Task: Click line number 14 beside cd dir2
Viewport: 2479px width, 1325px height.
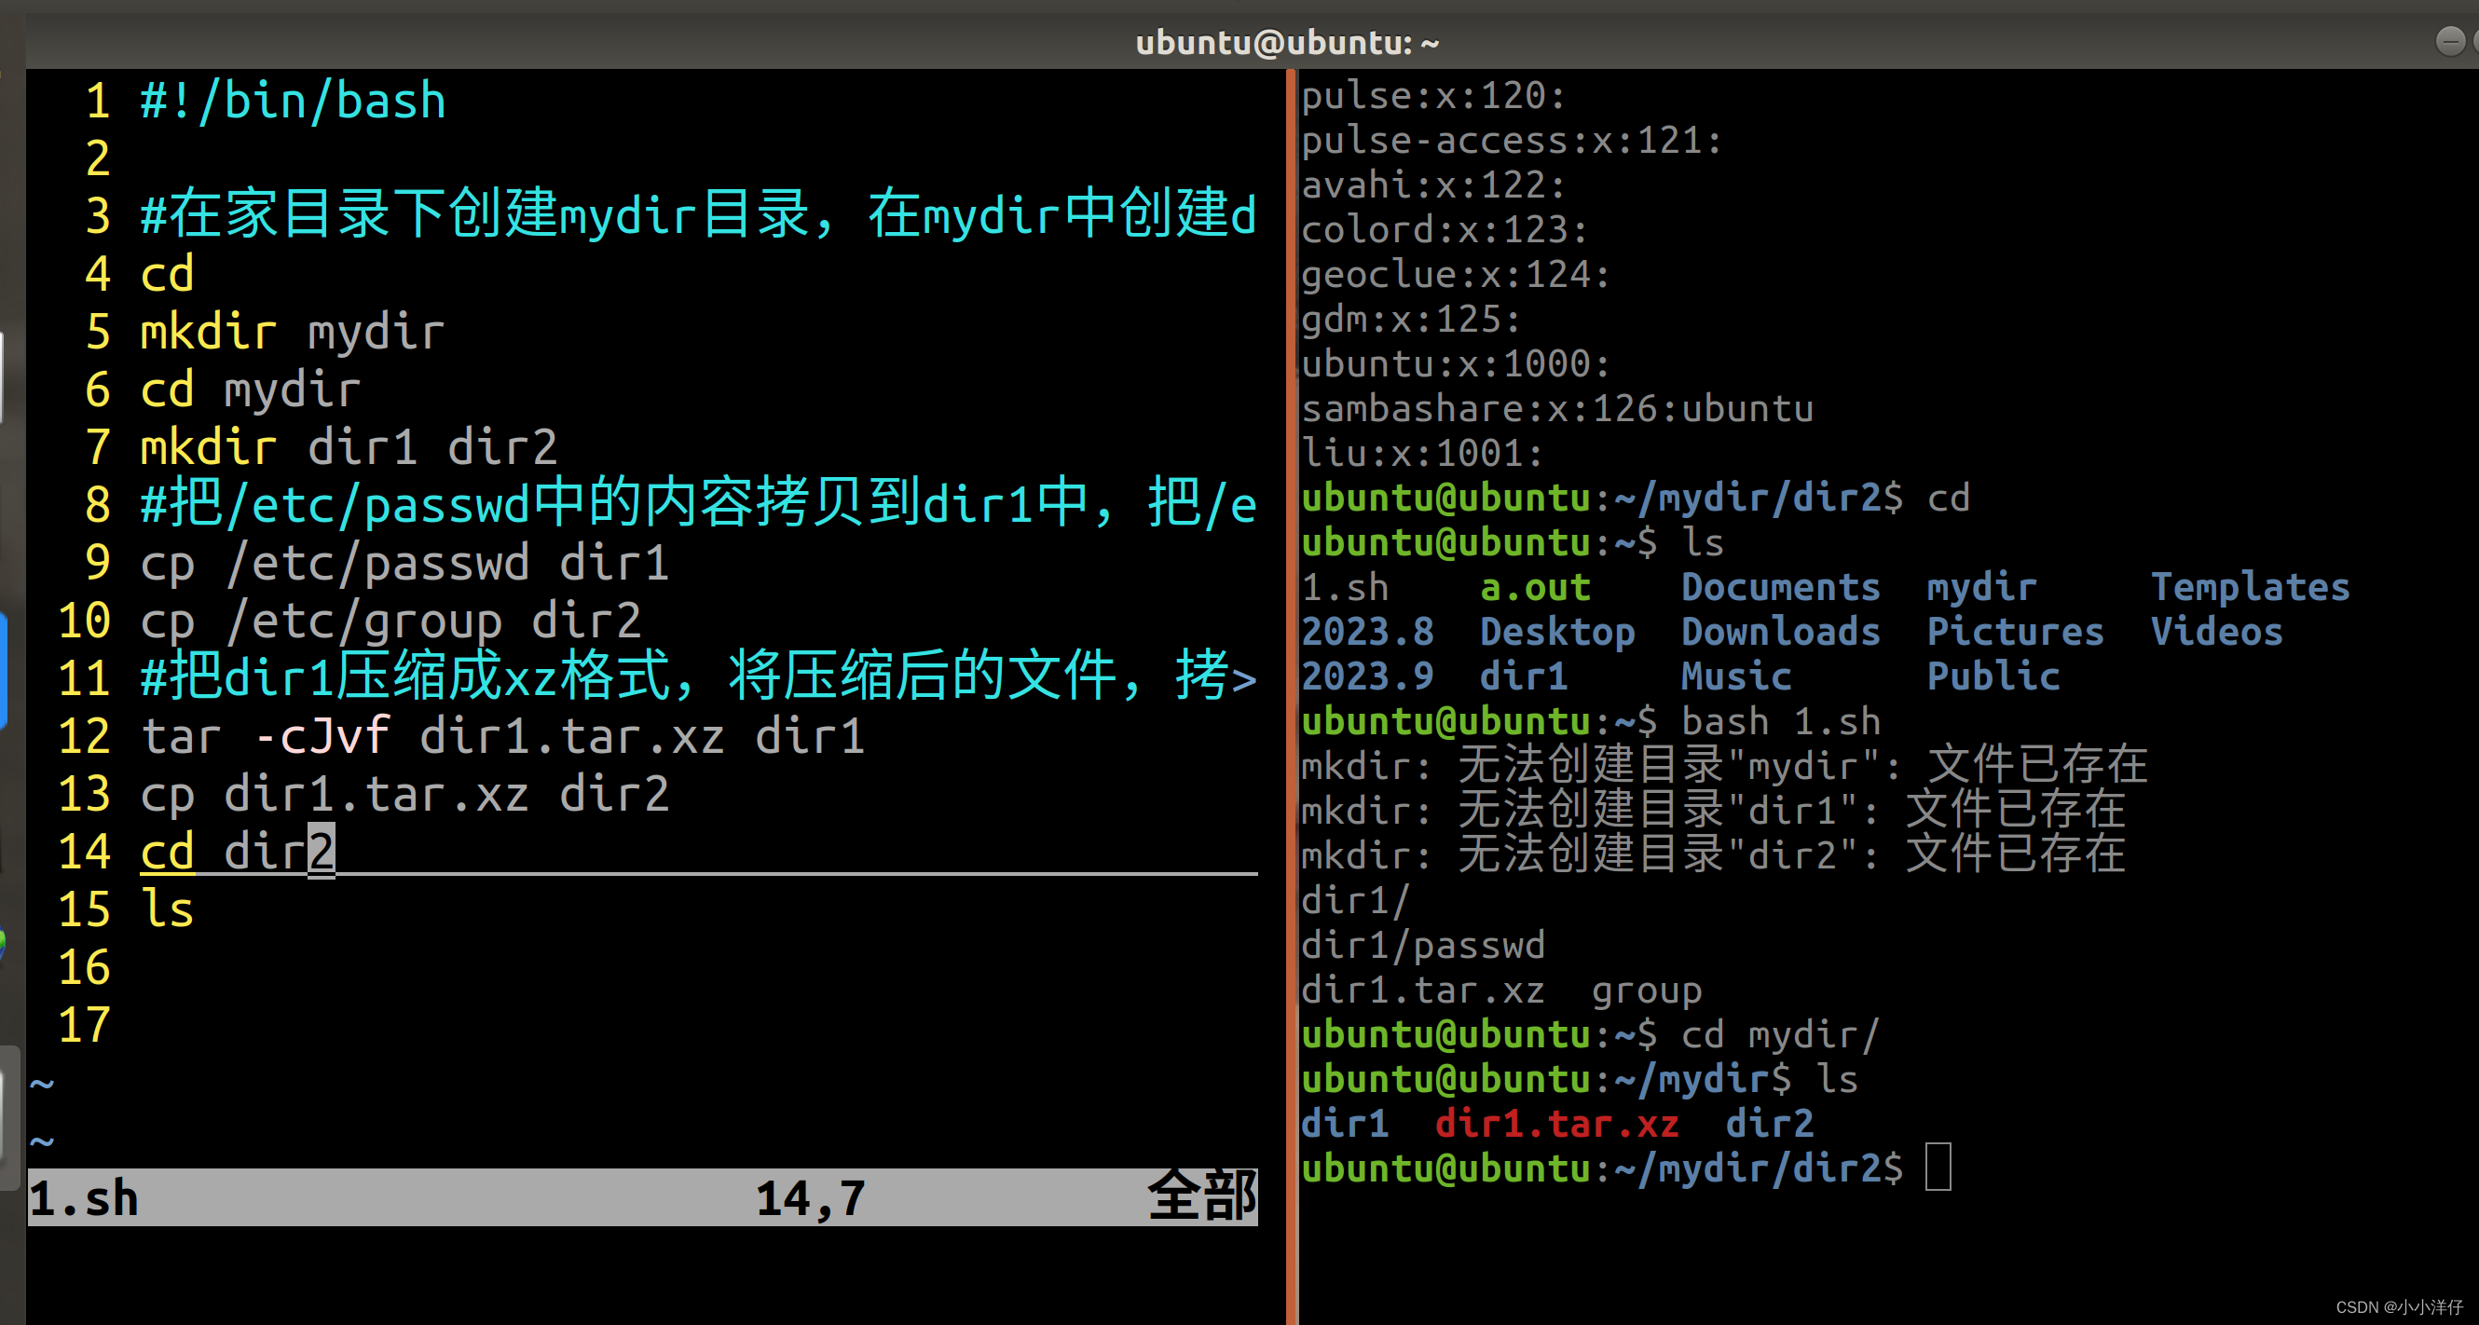Action: point(84,850)
